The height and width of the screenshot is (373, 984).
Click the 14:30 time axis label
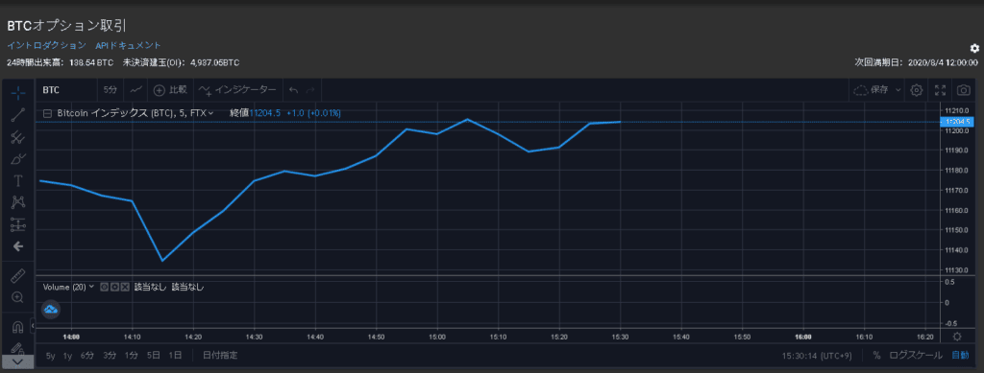tap(254, 337)
